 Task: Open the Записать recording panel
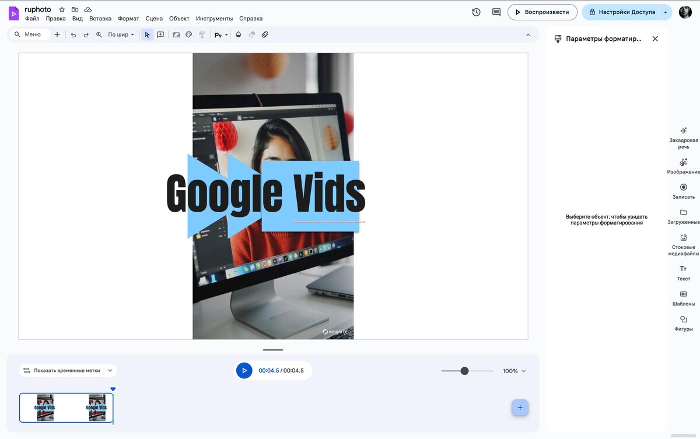(x=683, y=191)
